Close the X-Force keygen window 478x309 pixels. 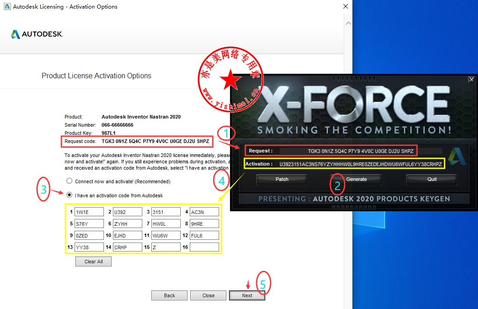(471, 80)
